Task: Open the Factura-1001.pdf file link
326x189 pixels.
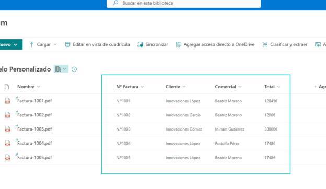Action: click(34, 101)
